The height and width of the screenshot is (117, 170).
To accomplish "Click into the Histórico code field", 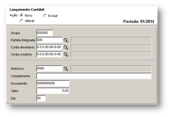I will [x=49, y=69].
